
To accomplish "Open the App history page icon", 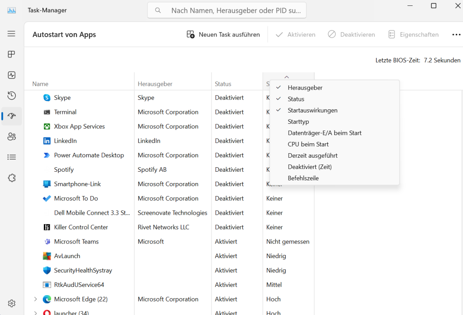I will (x=11, y=95).
